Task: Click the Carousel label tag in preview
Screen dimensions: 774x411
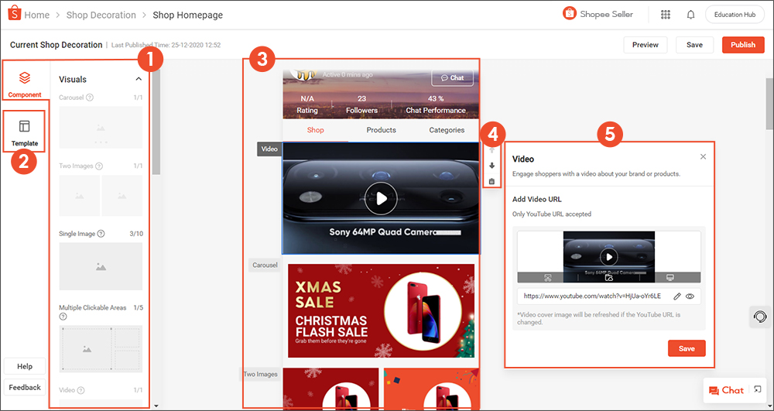Action: (x=265, y=265)
